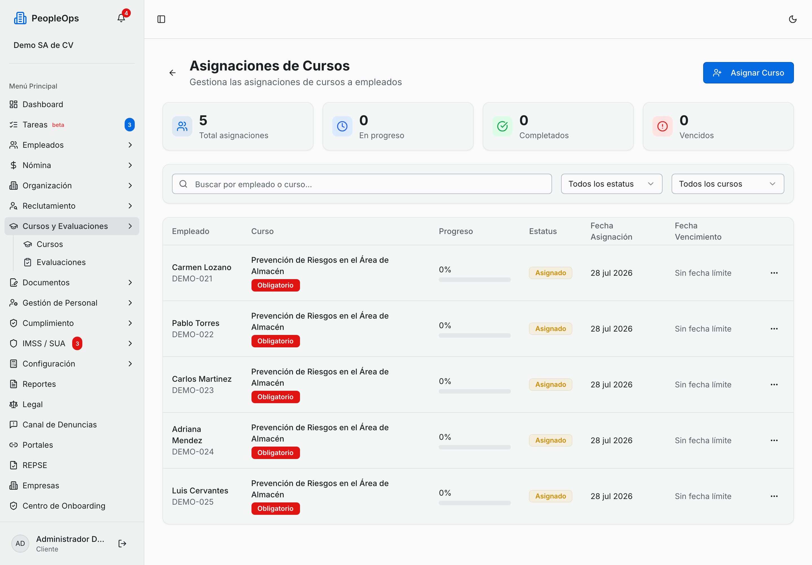Click the Progreso column header

click(456, 231)
